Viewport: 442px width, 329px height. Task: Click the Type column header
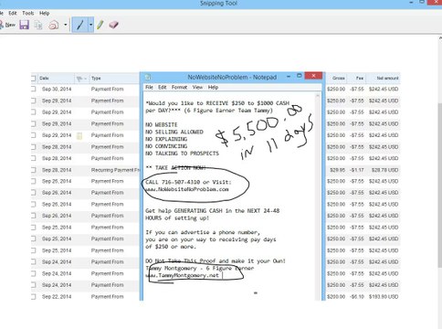pyautogui.click(x=96, y=79)
